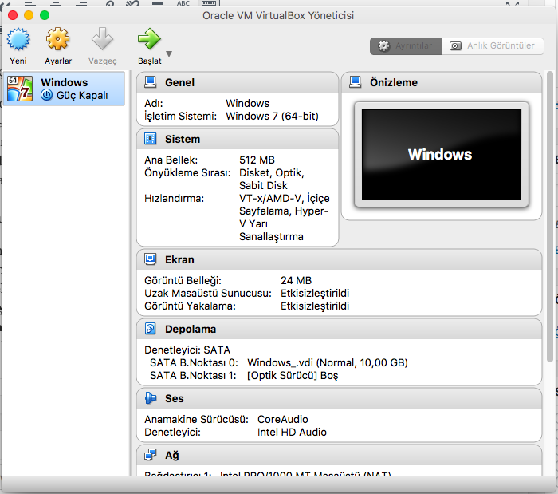Open the dropdown arrow next to Başlat

click(169, 53)
